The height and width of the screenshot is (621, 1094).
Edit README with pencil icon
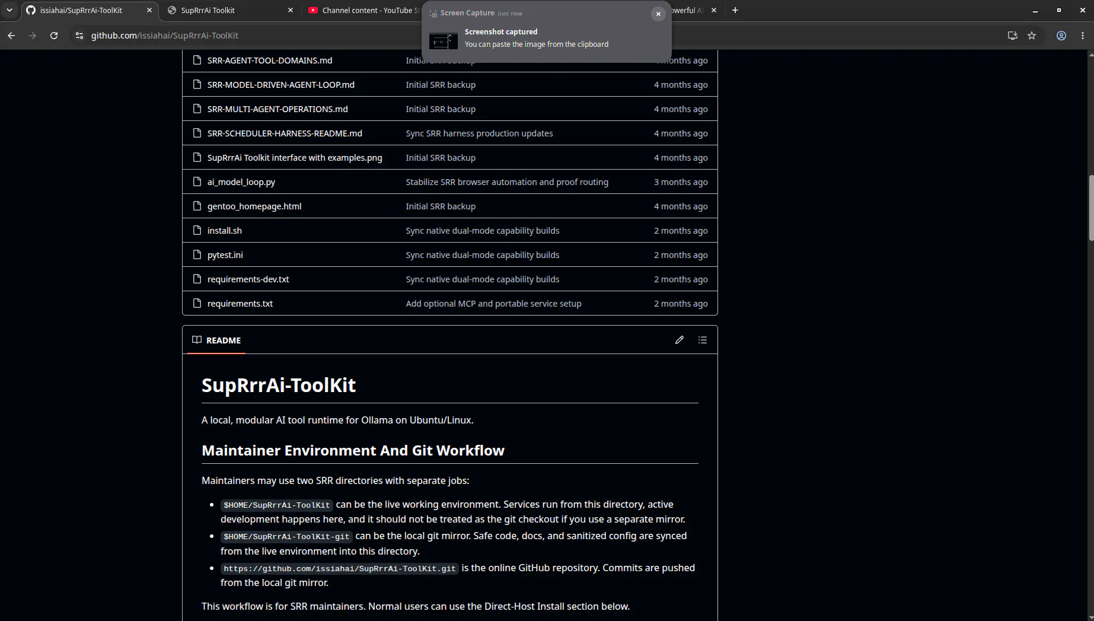coord(680,340)
